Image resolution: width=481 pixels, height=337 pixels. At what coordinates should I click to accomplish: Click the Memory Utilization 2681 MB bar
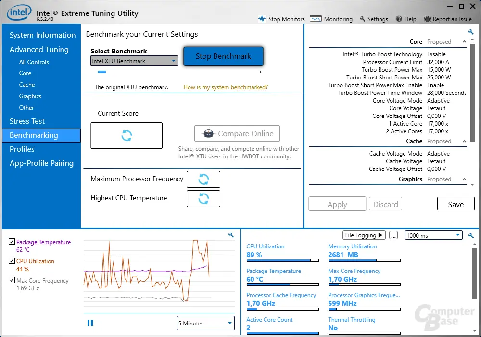point(365,260)
